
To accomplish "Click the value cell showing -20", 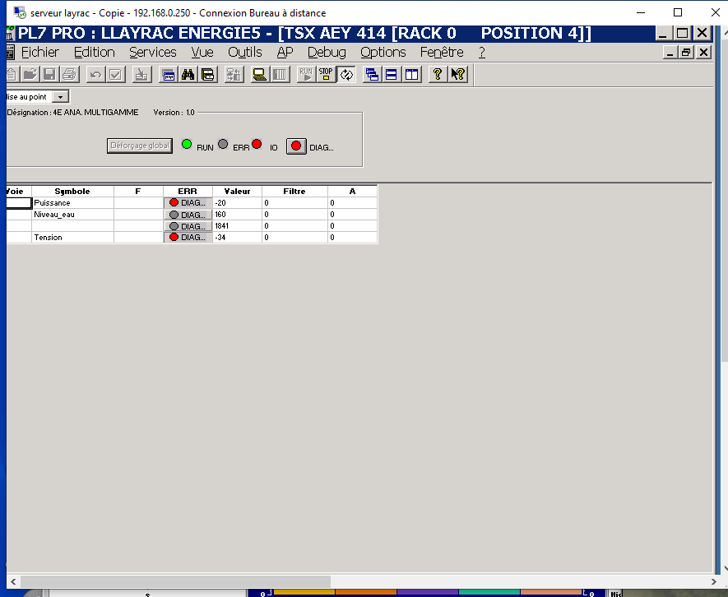I will click(237, 203).
